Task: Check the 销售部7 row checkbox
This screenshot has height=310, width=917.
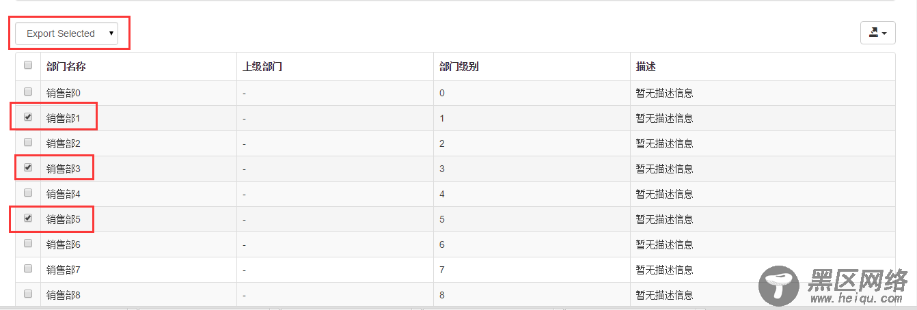Action: point(28,268)
